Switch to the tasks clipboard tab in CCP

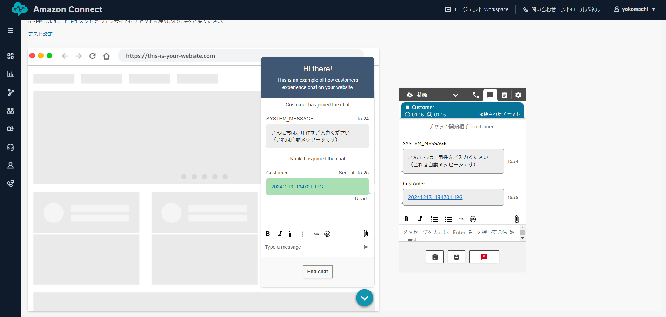coord(504,95)
